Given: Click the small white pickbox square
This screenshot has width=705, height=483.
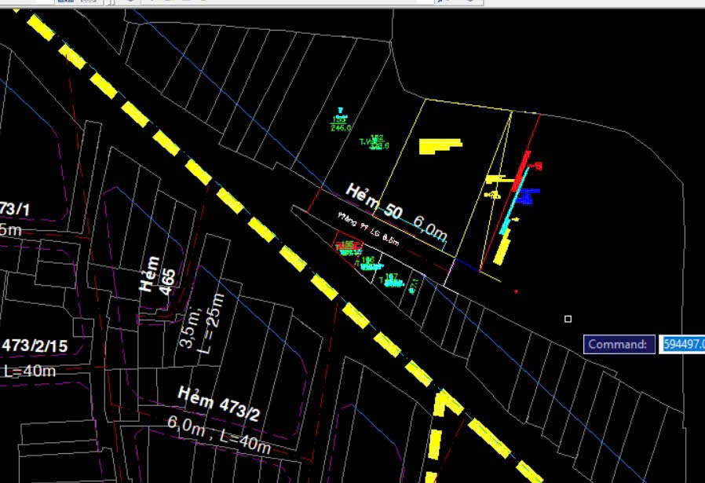Looking at the screenshot, I should point(568,319).
